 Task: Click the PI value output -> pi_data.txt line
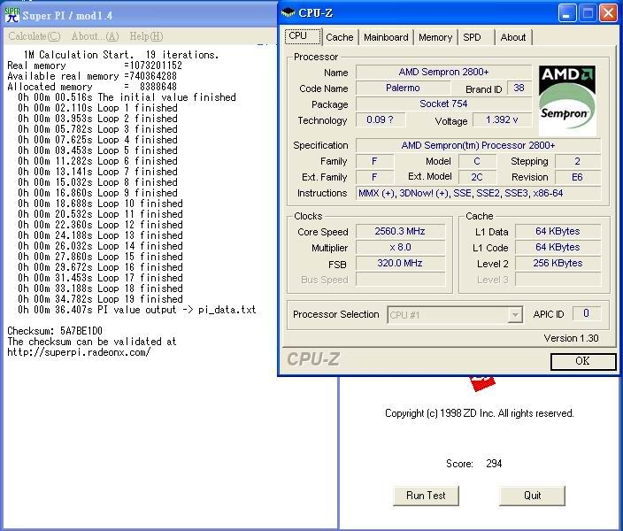click(136, 310)
